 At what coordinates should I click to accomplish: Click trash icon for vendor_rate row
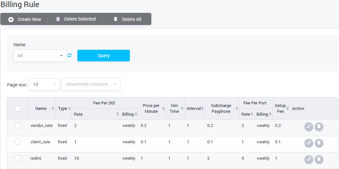point(319,127)
